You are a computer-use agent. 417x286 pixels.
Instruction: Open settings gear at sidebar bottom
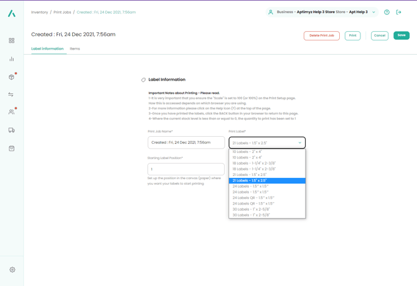point(12,270)
